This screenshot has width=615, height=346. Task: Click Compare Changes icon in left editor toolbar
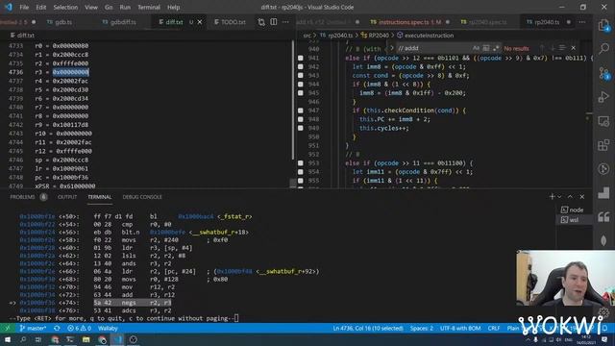click(x=261, y=22)
